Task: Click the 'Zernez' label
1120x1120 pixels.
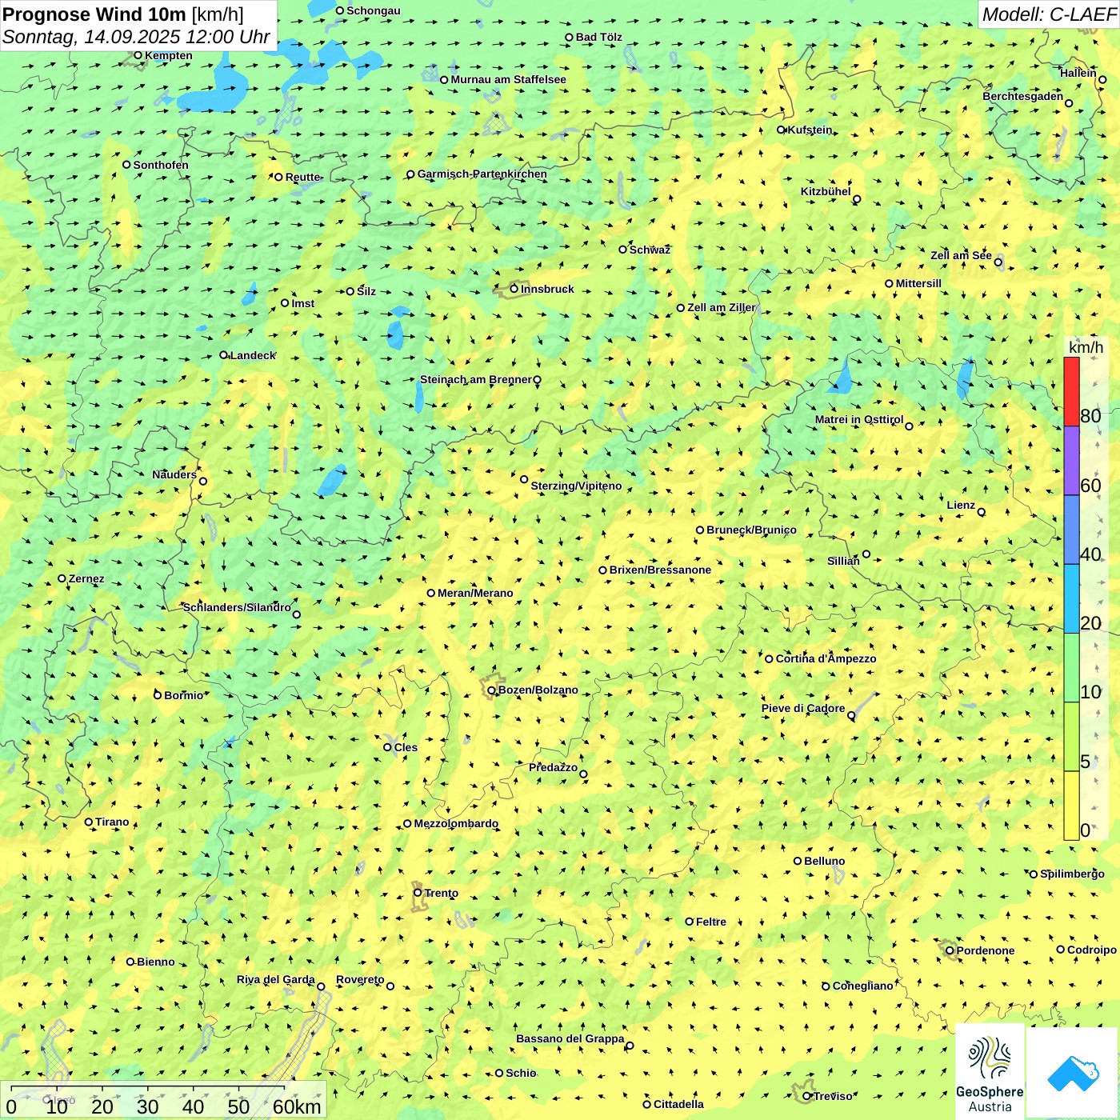Action: coord(86,578)
